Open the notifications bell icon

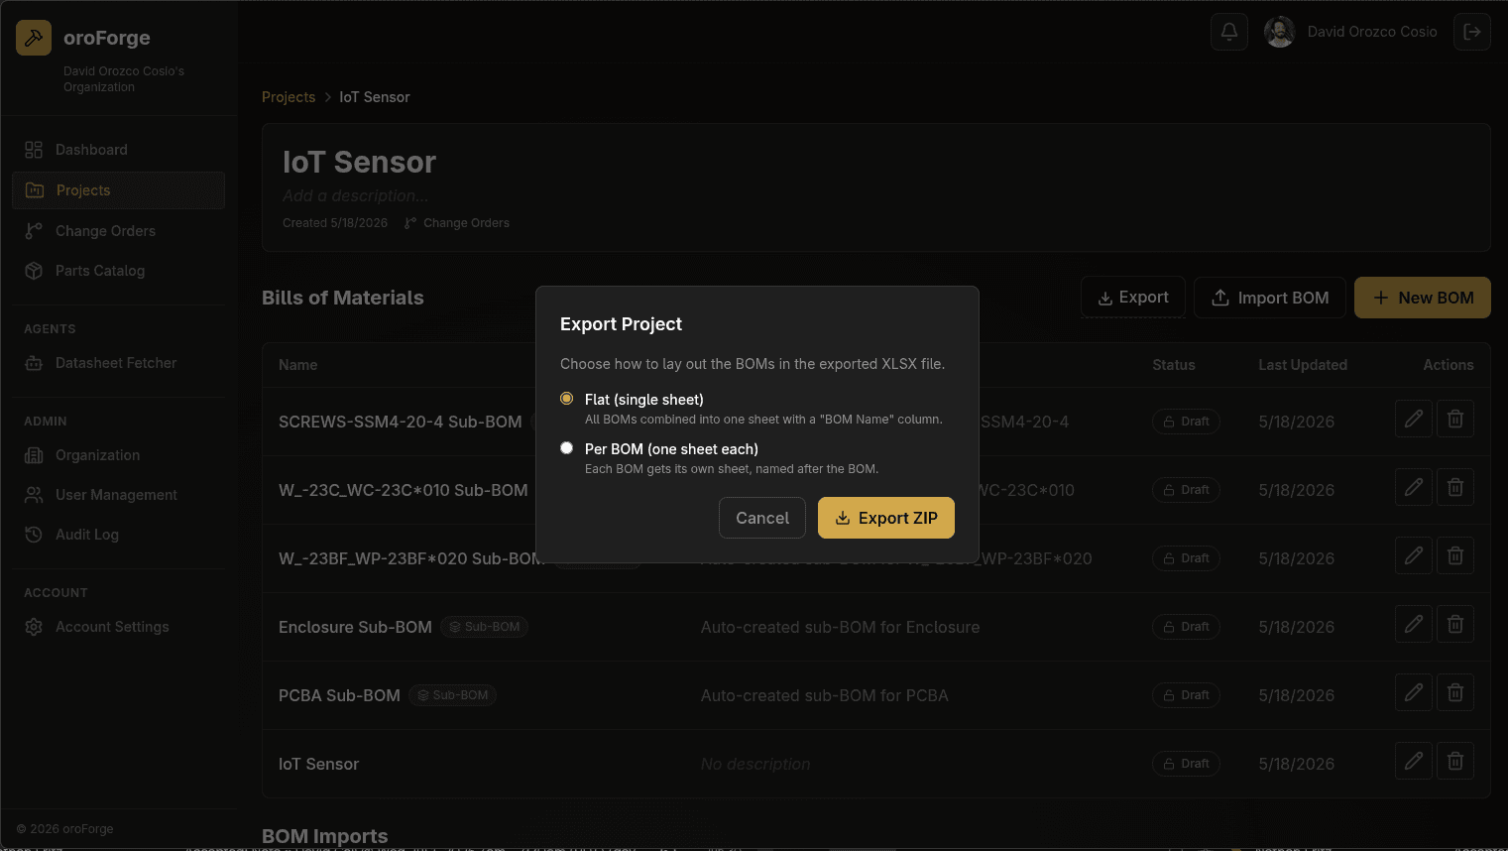(x=1229, y=32)
